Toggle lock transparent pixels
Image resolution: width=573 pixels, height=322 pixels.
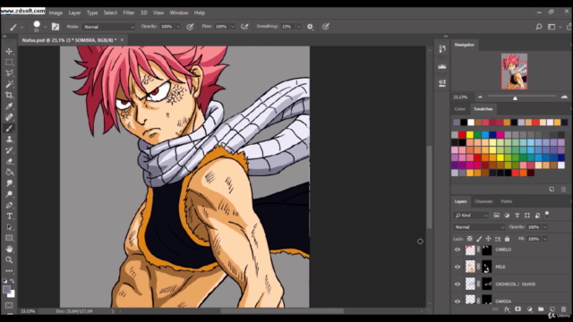click(469, 239)
